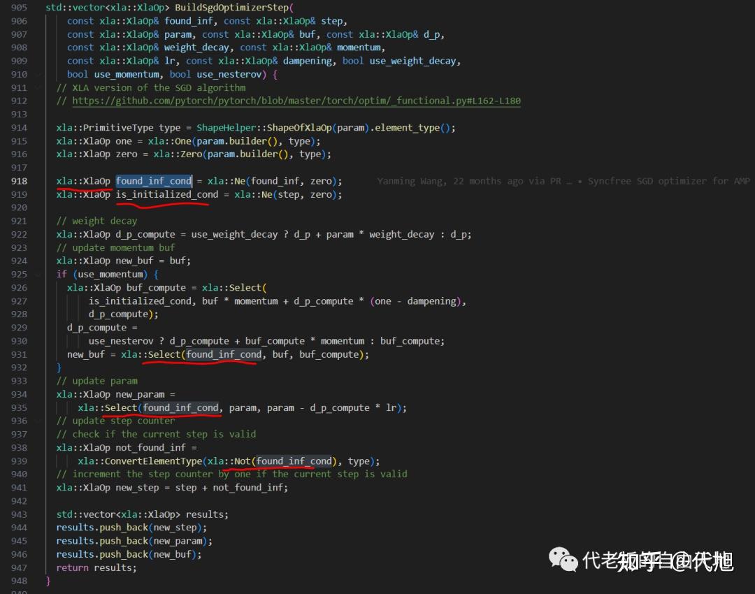Open the pytorch _functional.py GitHub link
Viewport: 755px width, 594px height.
pos(301,101)
